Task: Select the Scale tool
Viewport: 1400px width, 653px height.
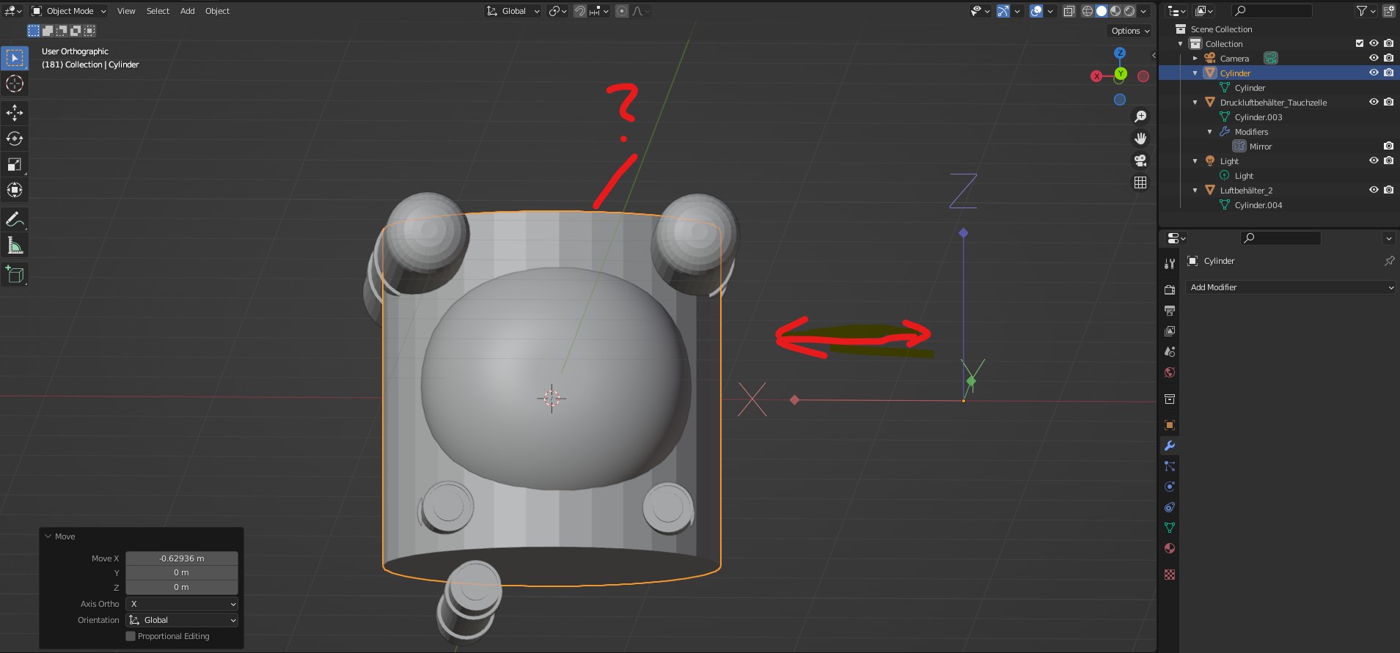Action: click(15, 164)
